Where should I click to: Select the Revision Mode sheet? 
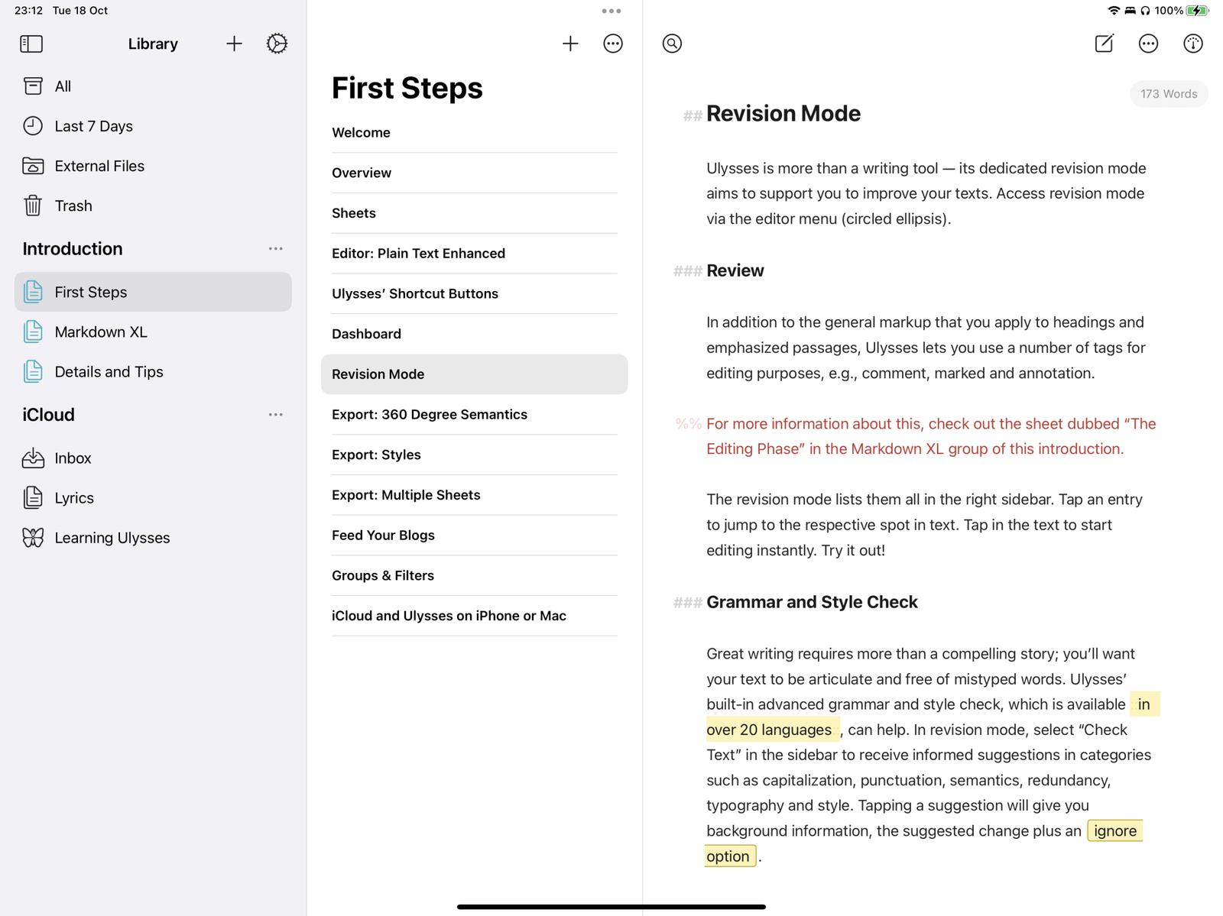point(475,374)
